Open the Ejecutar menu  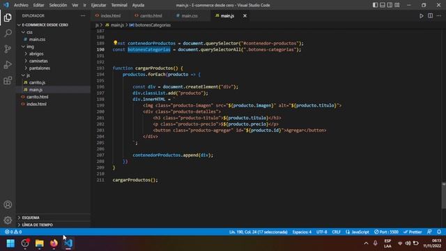(98, 5)
